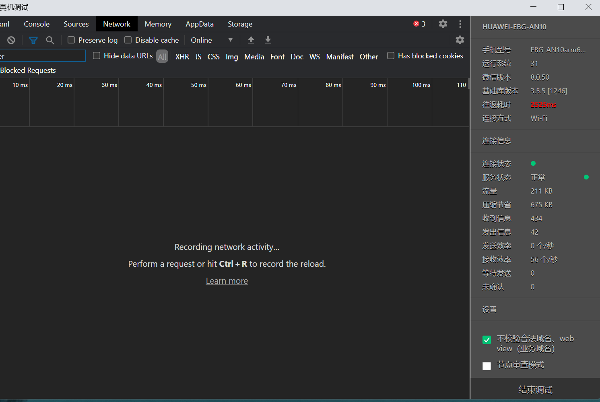The height and width of the screenshot is (402, 600).
Task: Open network search with the magnifier icon
Action: click(50, 40)
